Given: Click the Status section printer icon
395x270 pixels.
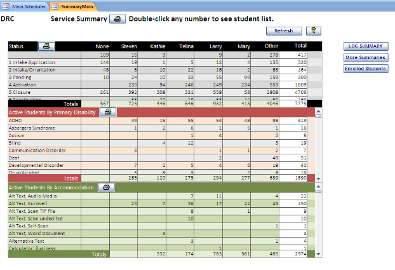Looking at the screenshot, I should (46, 46).
